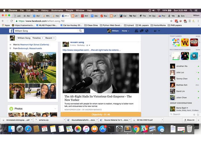
Task: Open chat with Julian Chow
Action: (x=185, y=98)
